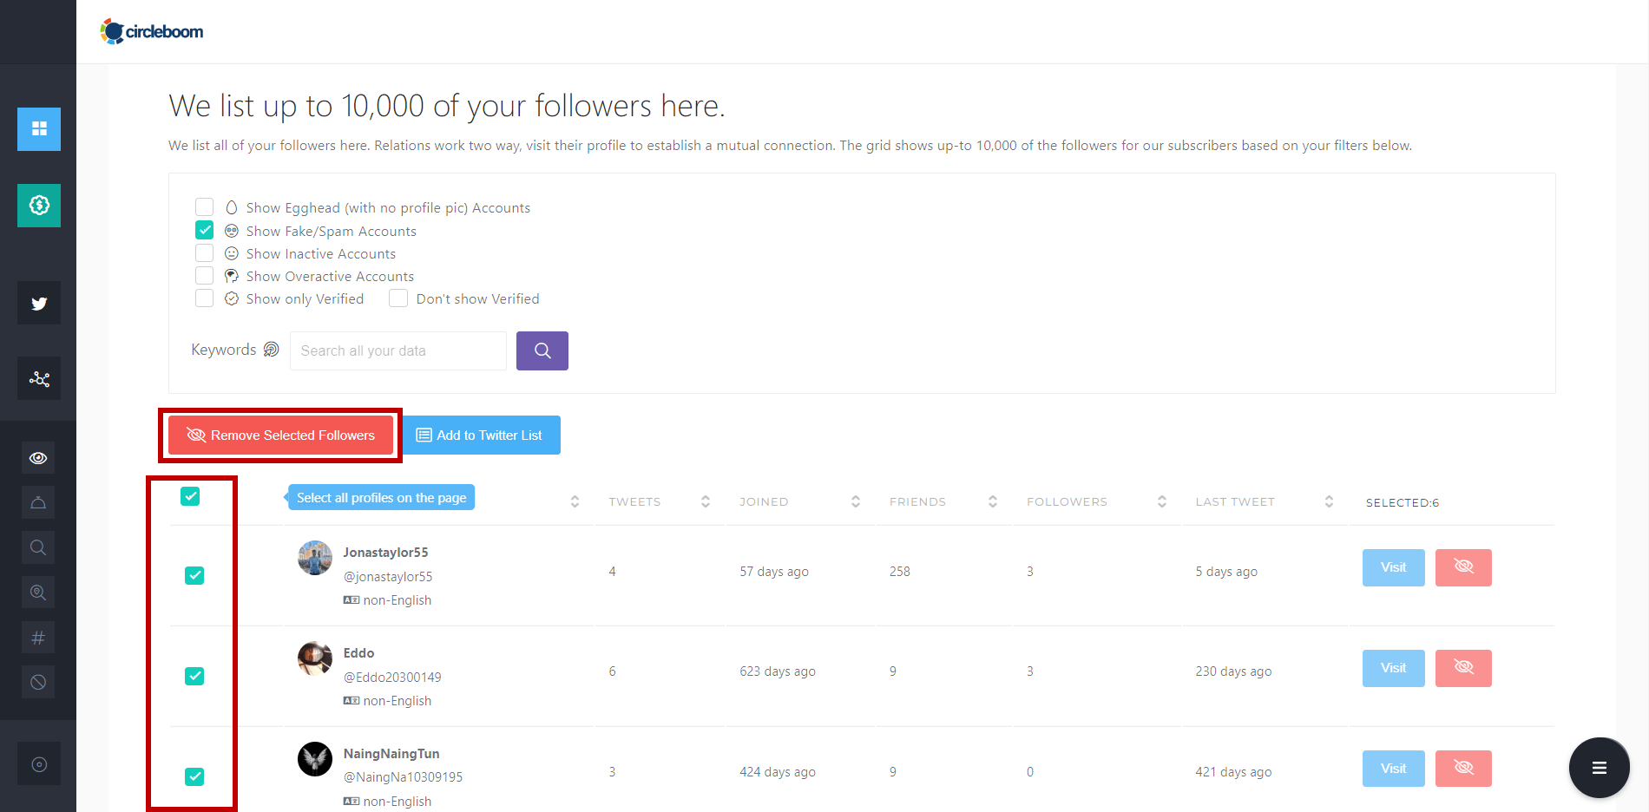This screenshot has width=1649, height=812.
Task: Click the Remove Selected Followers button
Action: pyautogui.click(x=279, y=435)
